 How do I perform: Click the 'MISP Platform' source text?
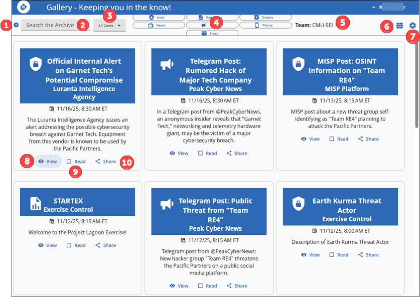(x=347, y=89)
